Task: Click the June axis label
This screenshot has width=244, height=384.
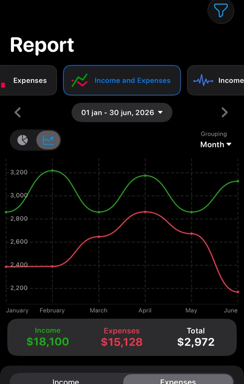Action: [230, 310]
